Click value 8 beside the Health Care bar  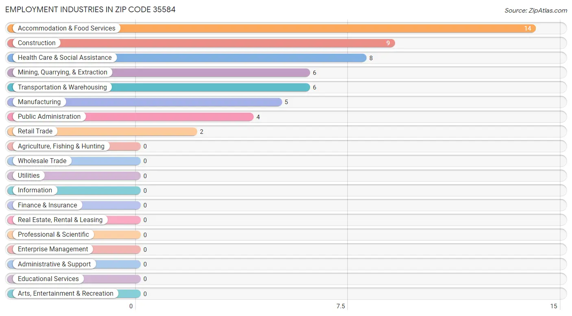coord(371,58)
